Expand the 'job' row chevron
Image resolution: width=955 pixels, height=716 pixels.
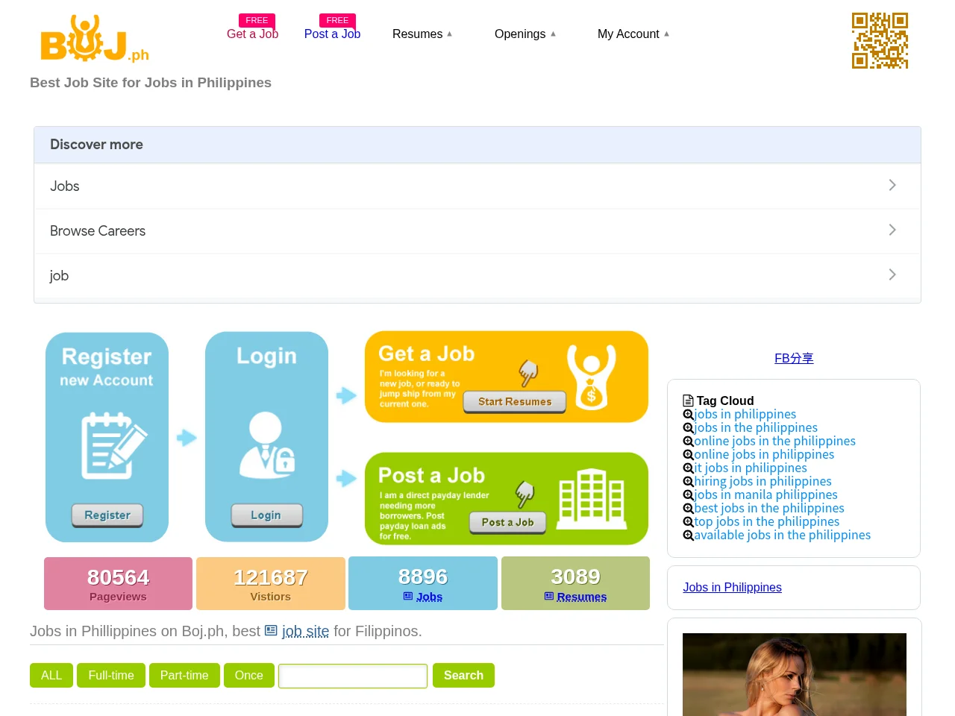pyautogui.click(x=892, y=274)
